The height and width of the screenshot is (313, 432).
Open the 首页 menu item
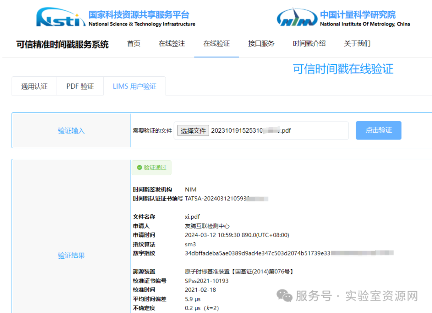tap(134, 44)
